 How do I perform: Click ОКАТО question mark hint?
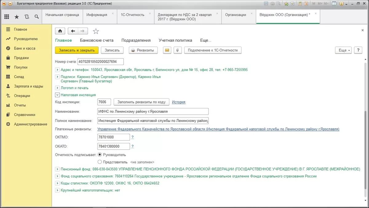coord(133,146)
